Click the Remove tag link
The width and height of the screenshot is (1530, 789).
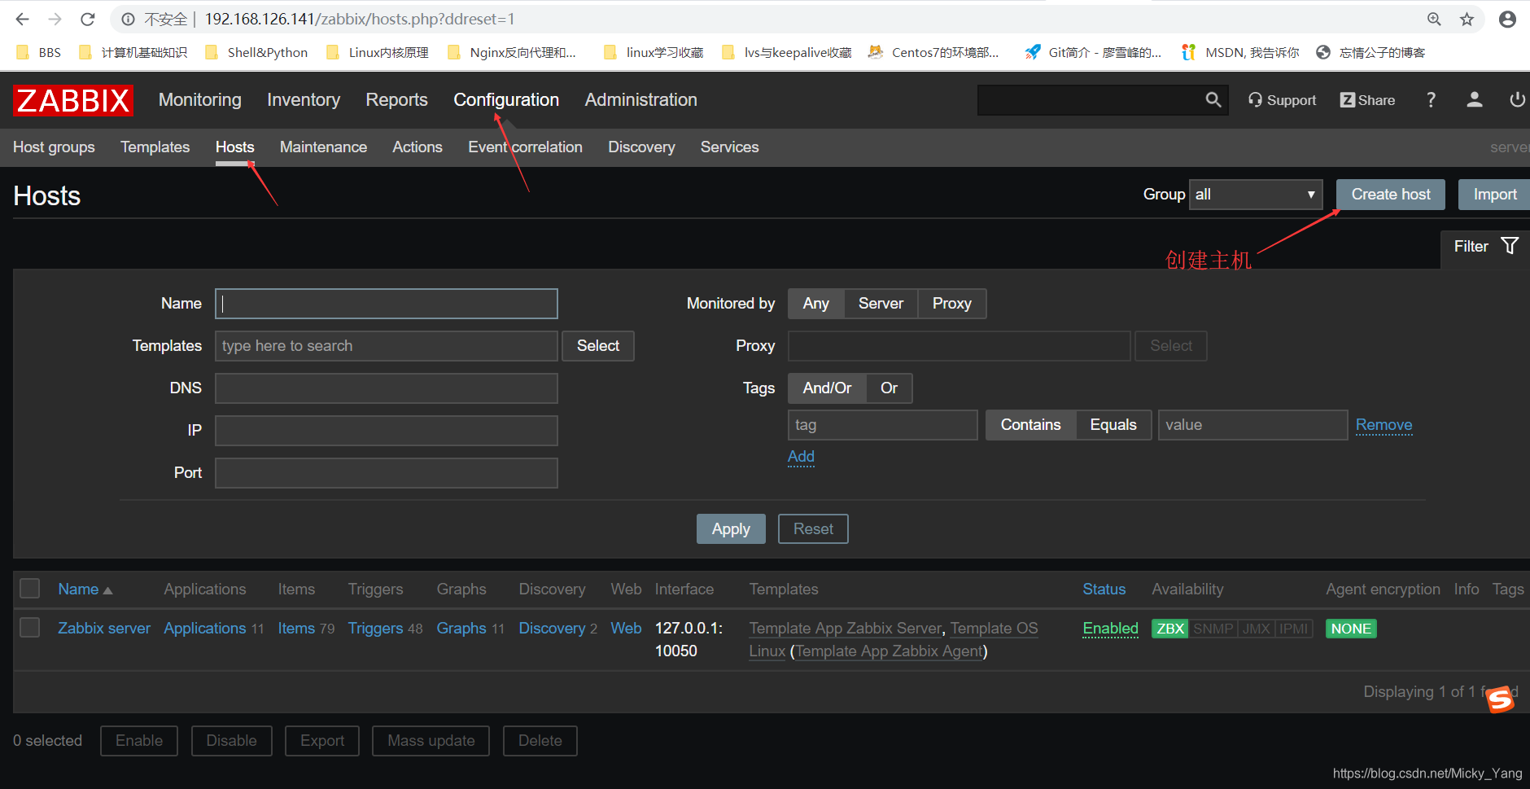[1384, 425]
